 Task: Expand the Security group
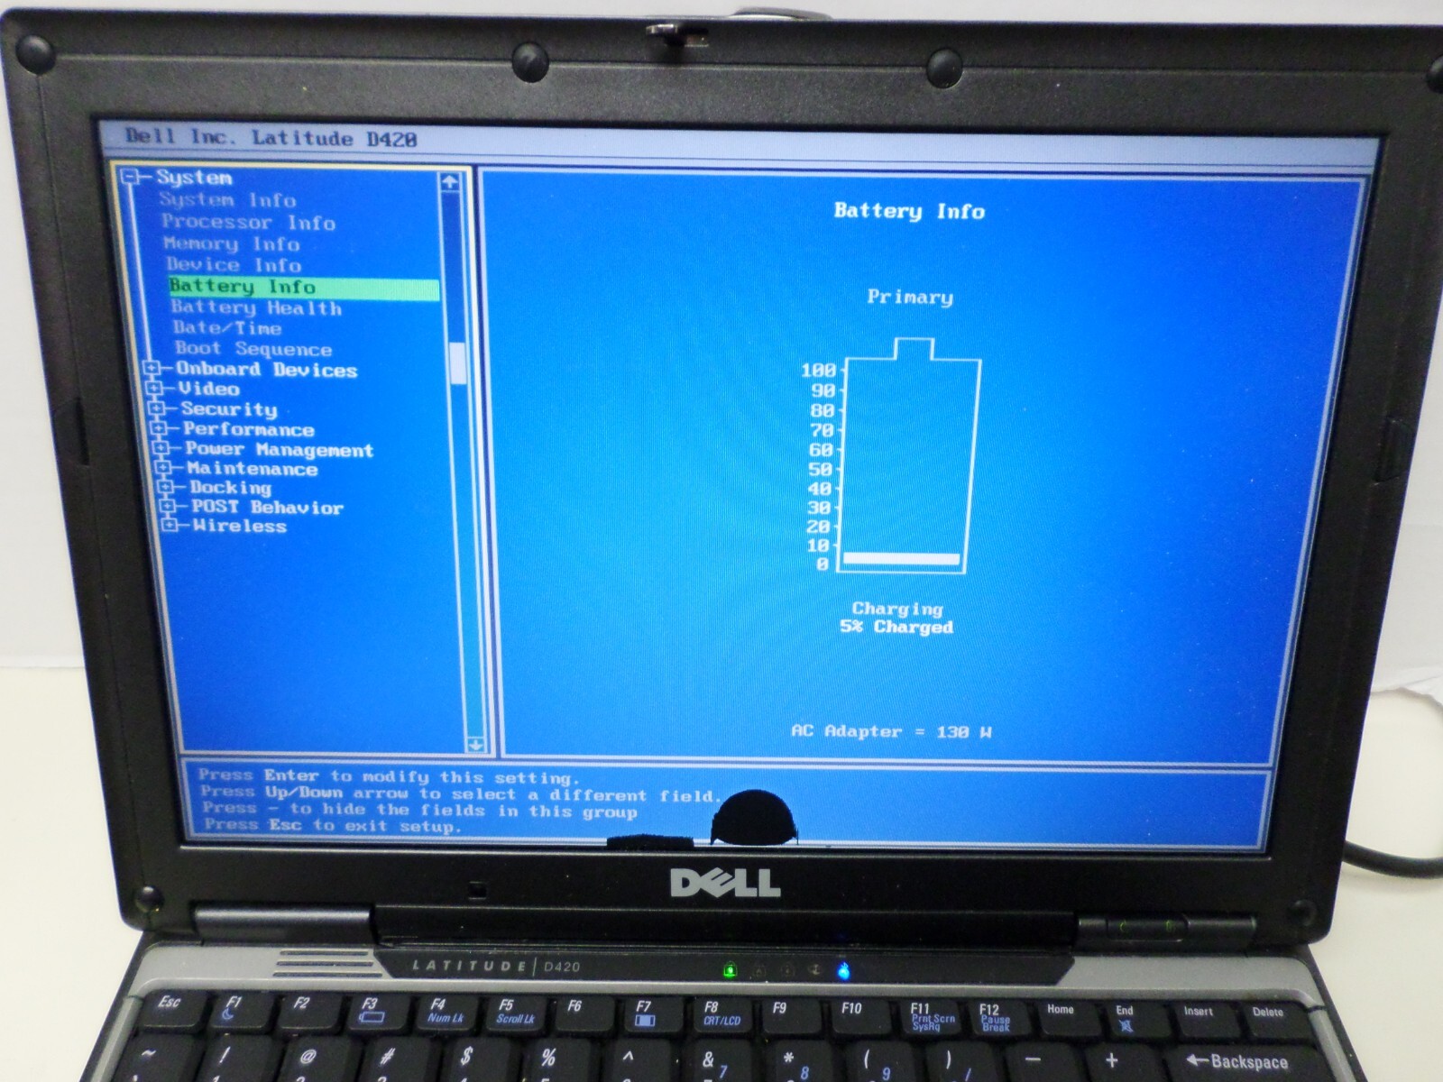pos(156,408)
